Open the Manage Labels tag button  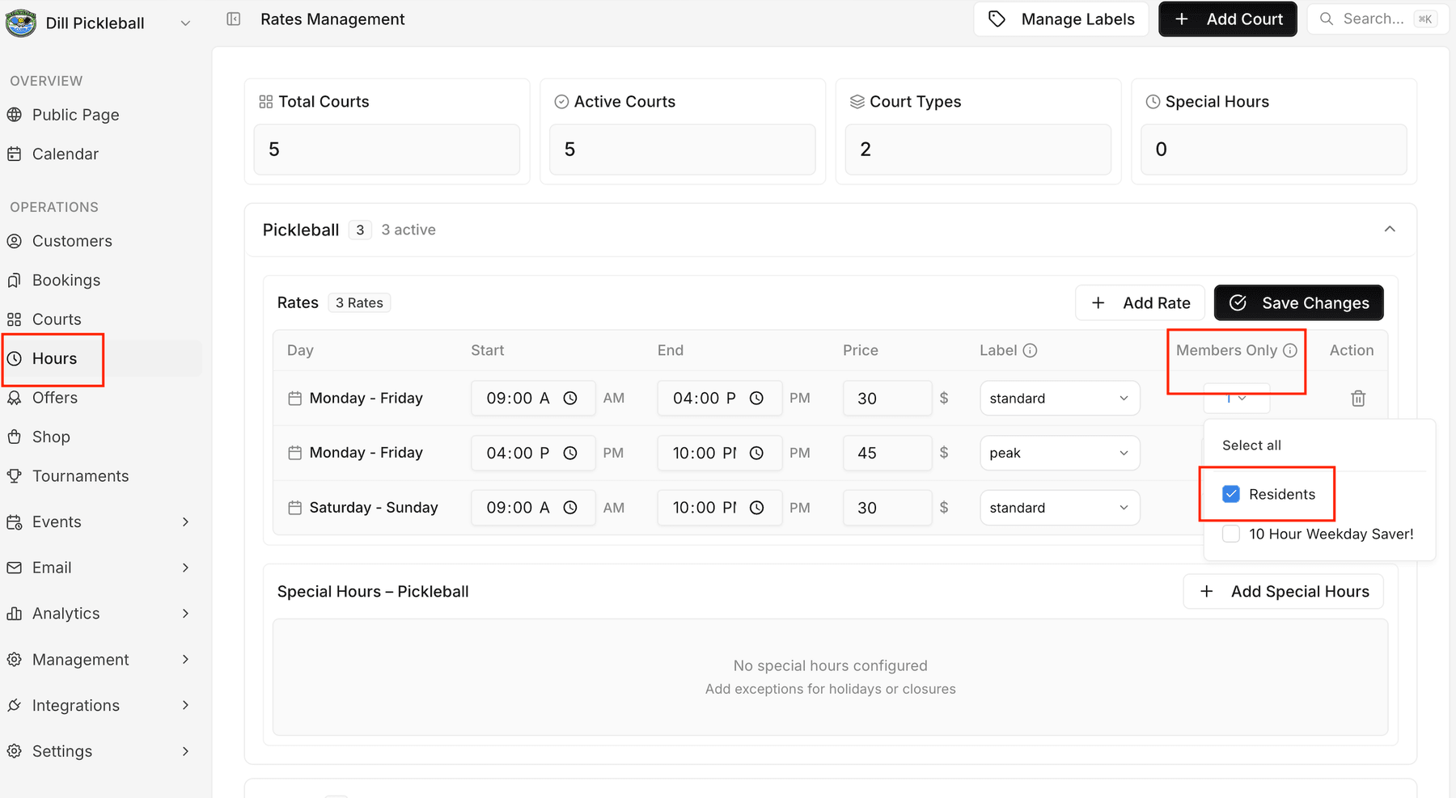pyautogui.click(x=1061, y=19)
